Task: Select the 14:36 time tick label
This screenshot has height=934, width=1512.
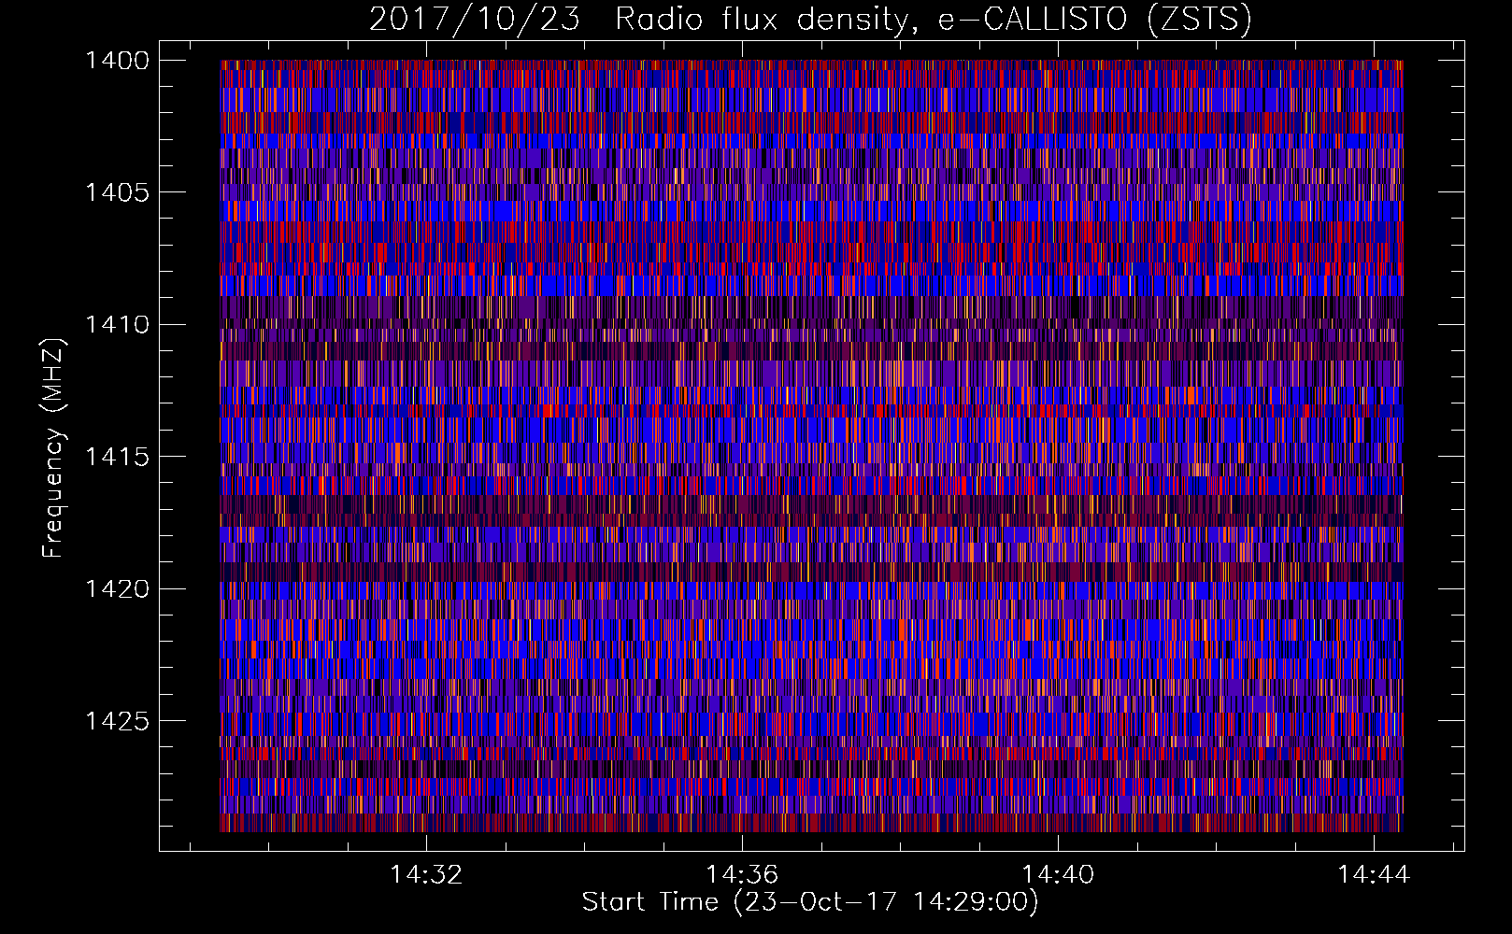Action: point(742,875)
